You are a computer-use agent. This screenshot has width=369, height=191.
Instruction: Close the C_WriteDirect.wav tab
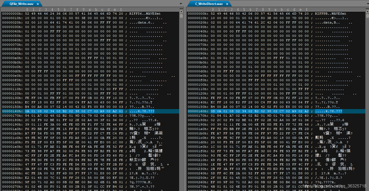(x=227, y=4)
